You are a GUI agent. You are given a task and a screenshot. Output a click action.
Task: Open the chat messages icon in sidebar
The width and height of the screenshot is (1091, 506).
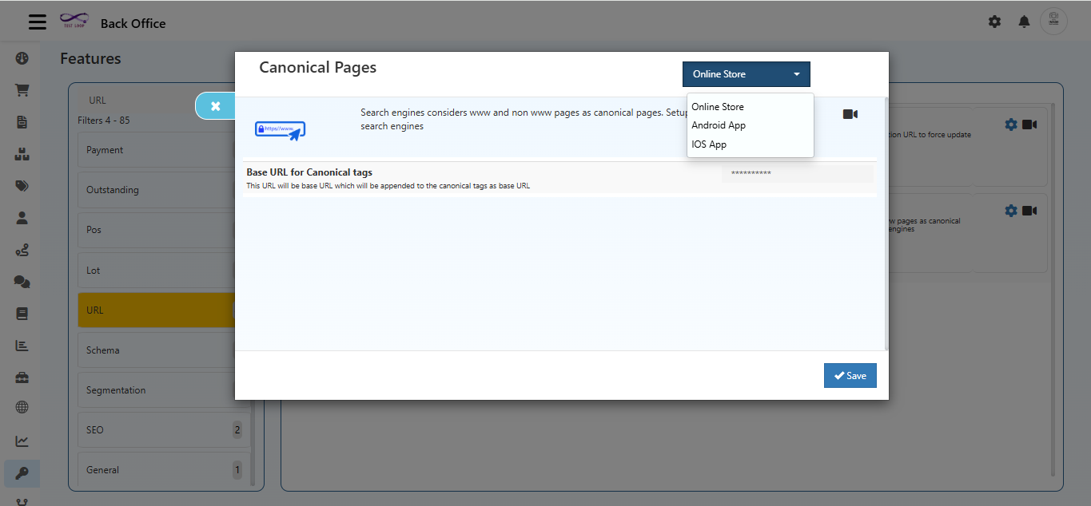pos(22,281)
